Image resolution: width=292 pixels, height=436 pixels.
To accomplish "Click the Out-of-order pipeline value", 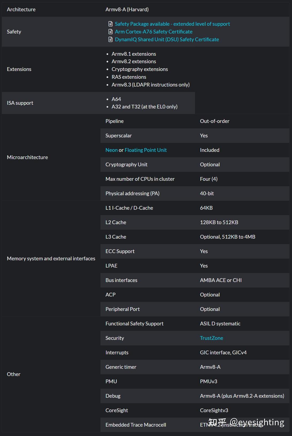I will click(215, 121).
